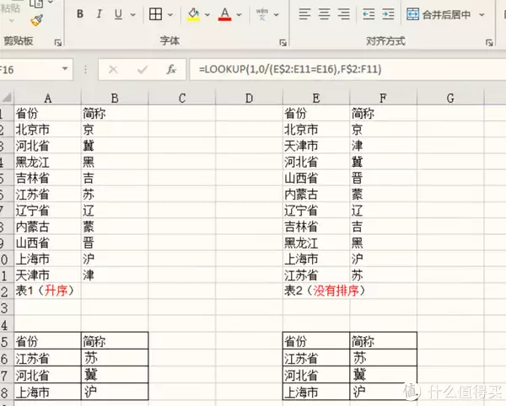Open borders dropdown arrow
Image resolution: width=506 pixels, height=406 pixels.
point(170,15)
